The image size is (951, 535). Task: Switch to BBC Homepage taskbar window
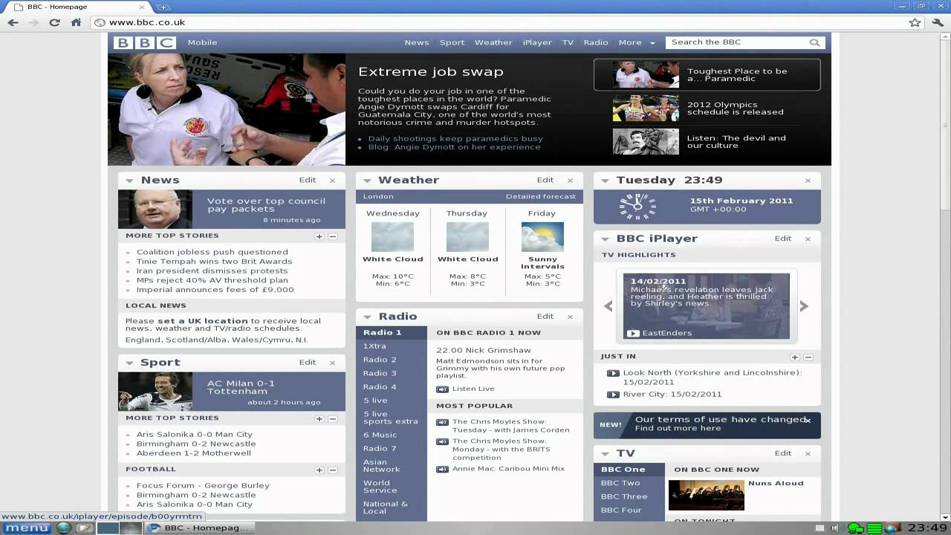199,528
